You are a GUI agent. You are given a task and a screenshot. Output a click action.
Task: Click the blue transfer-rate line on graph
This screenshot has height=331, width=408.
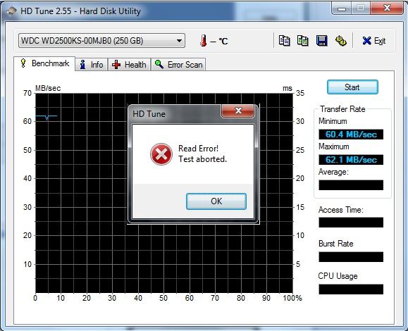(46, 116)
